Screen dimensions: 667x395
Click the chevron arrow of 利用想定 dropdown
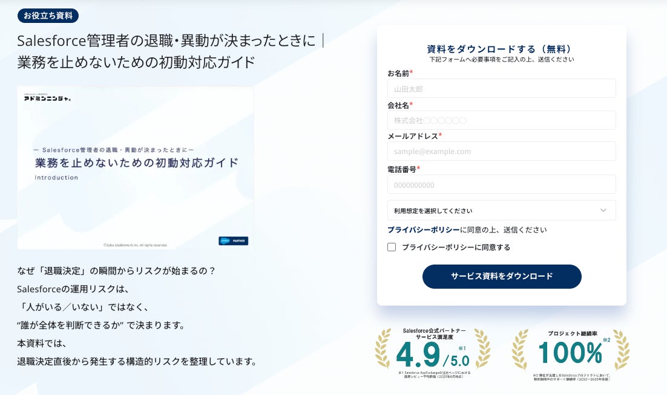(x=603, y=210)
